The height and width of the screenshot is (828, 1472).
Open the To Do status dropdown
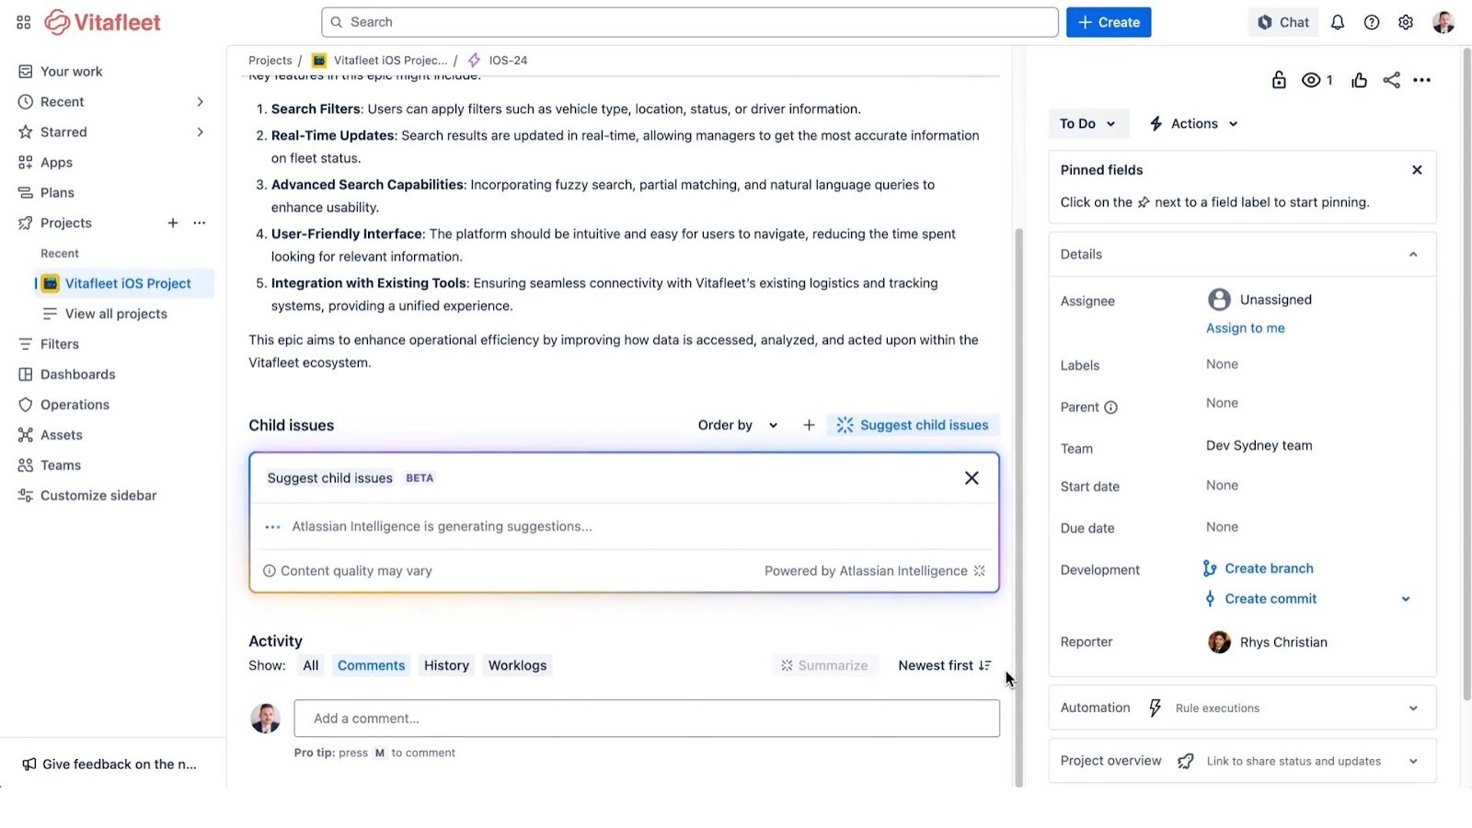1087,123
